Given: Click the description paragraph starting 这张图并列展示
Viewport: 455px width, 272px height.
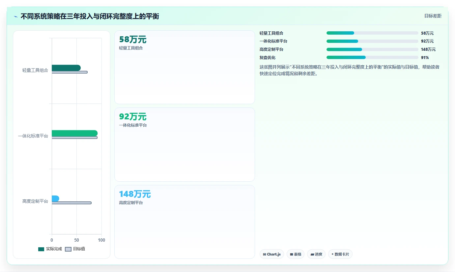Looking at the screenshot, I should pos(349,70).
